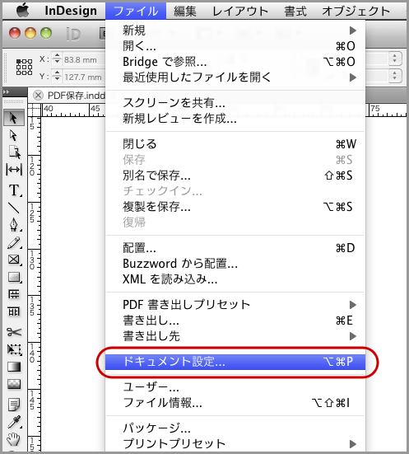Choose Buzzword から配置... menu item
Screen dimensions: 409x454
tap(235, 264)
